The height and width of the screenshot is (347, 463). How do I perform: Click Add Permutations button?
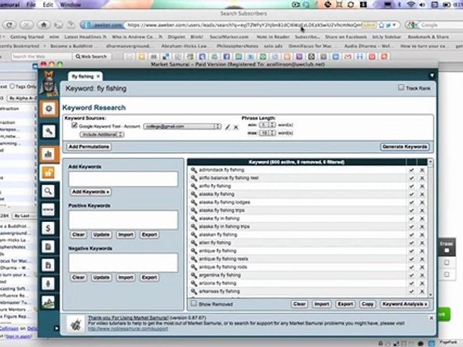pos(89,147)
